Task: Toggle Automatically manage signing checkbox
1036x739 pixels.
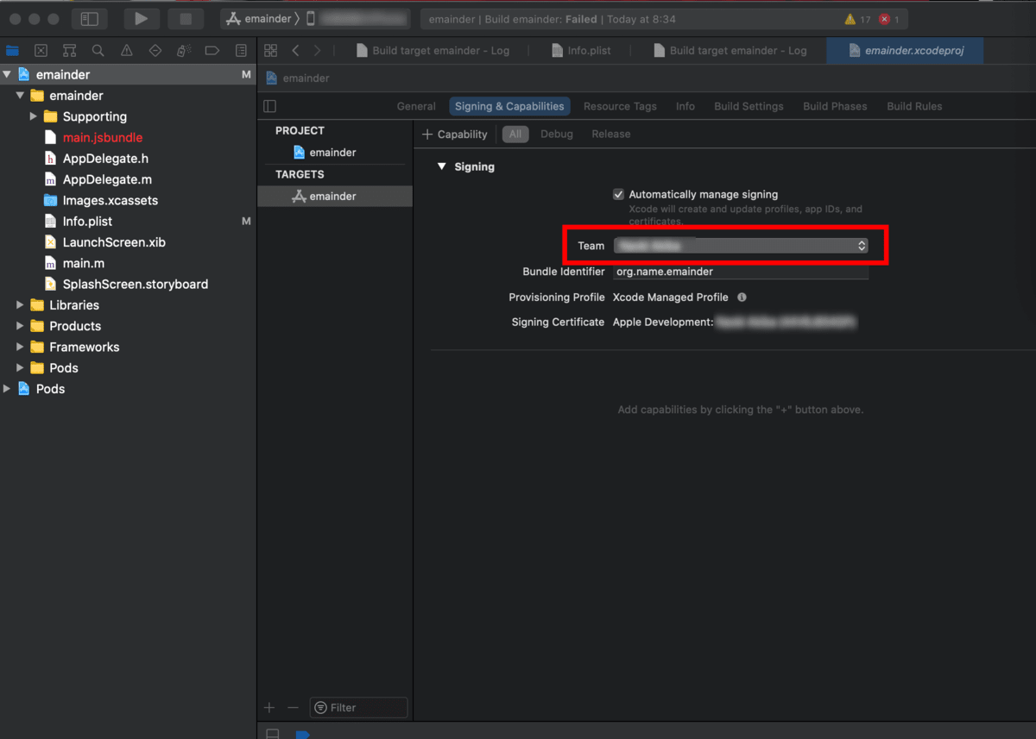Action: coord(618,195)
